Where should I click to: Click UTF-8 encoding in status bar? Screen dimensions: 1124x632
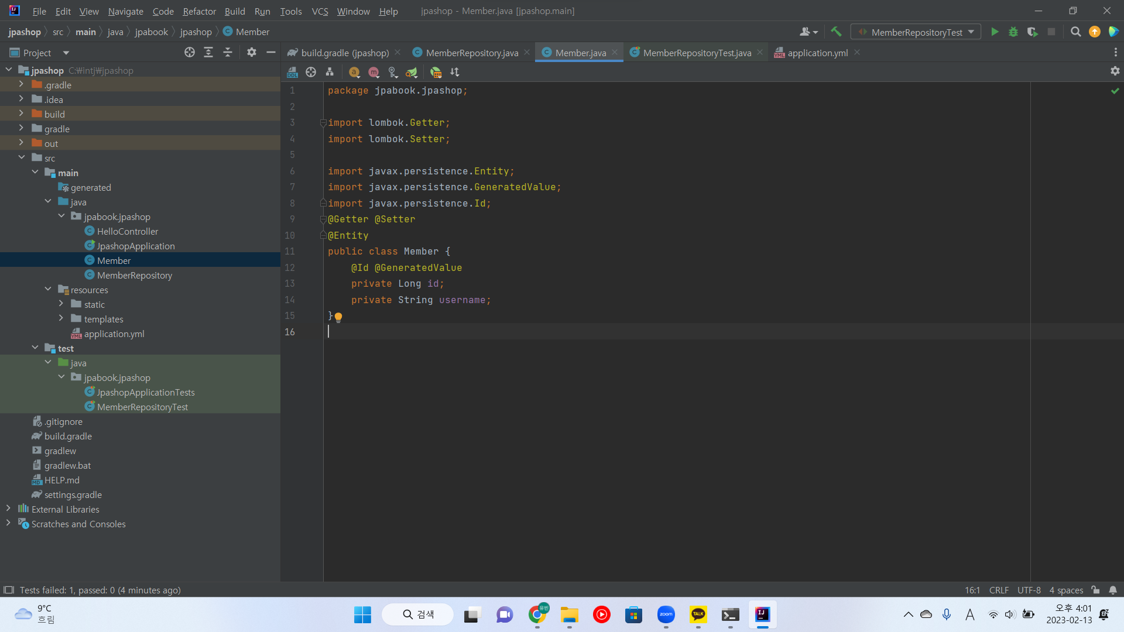click(x=1029, y=590)
